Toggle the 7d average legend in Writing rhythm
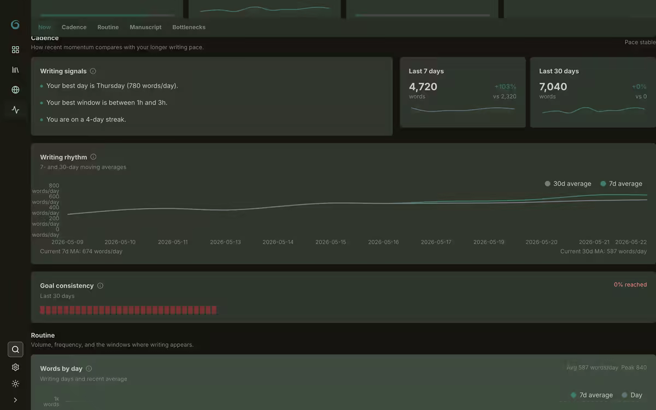 point(621,184)
